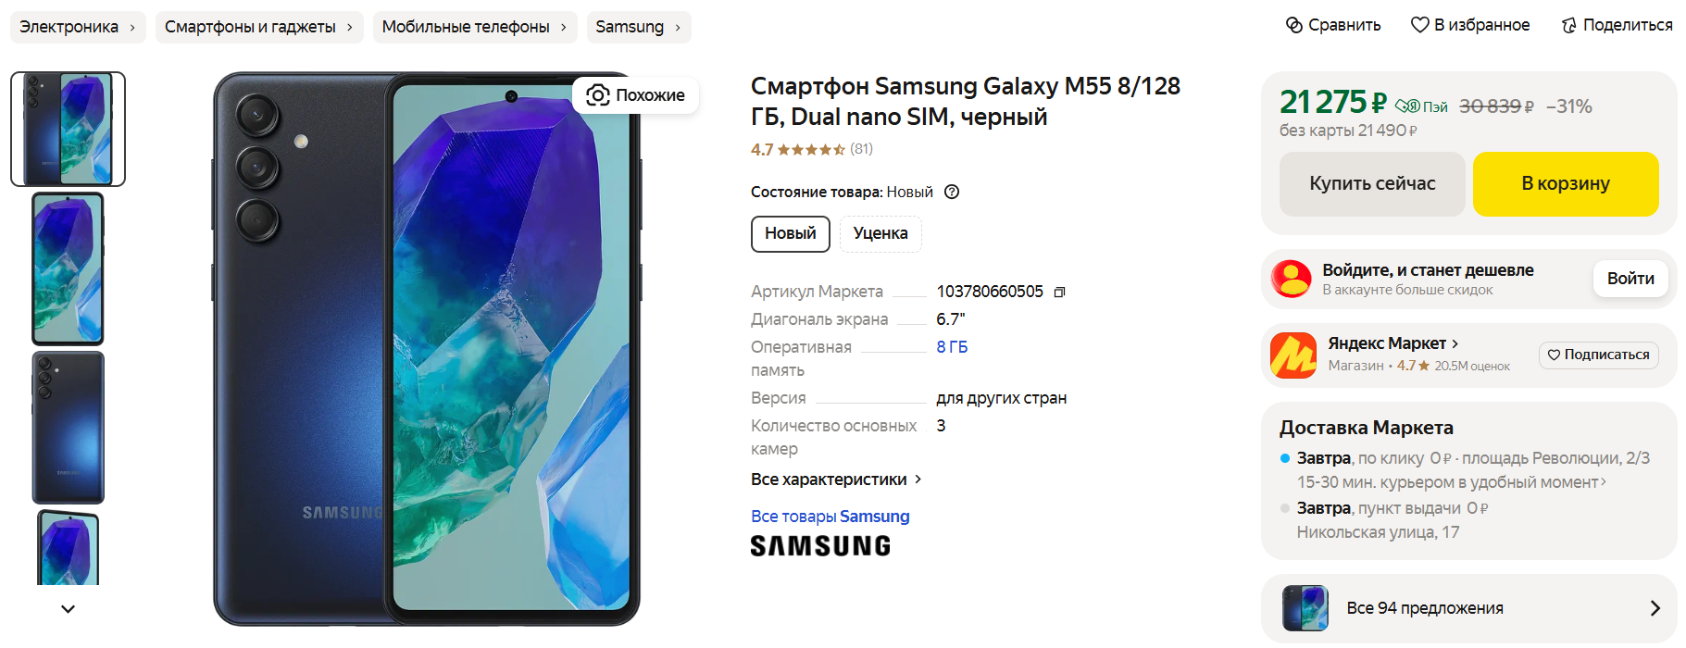The width and height of the screenshot is (1686, 648).
Task: Copy the Market article number icon
Action: pos(1059,293)
